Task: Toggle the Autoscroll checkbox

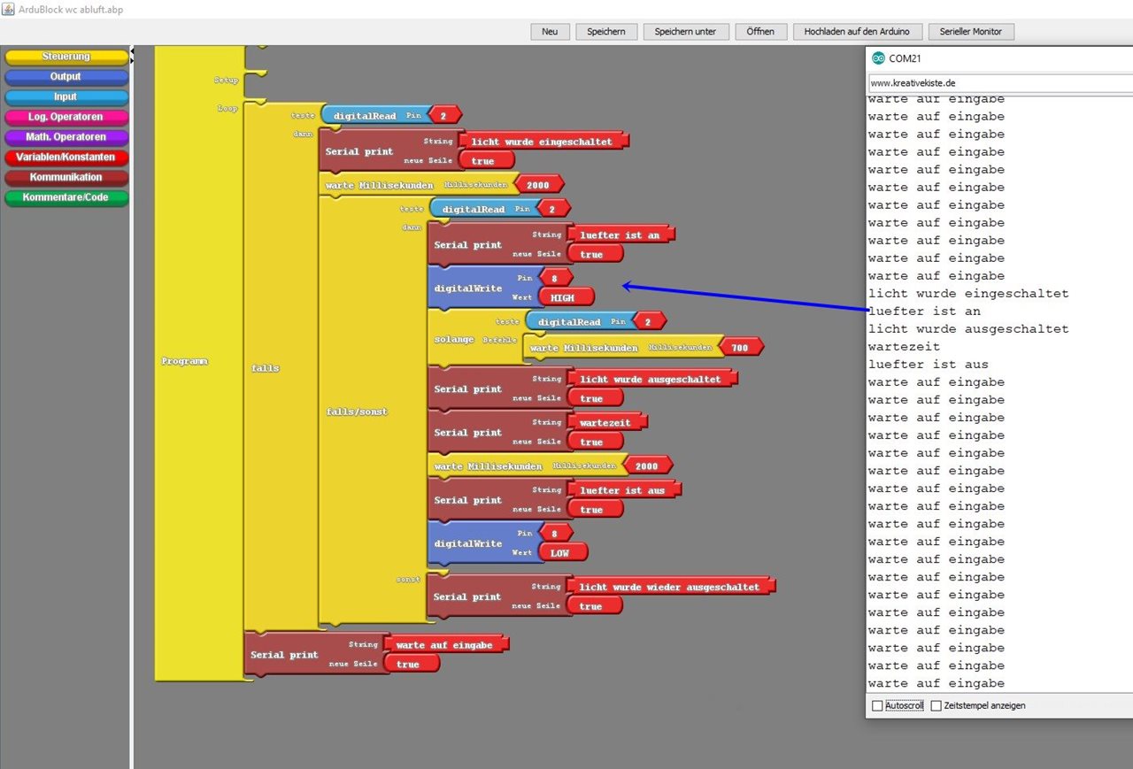Action: pos(877,706)
